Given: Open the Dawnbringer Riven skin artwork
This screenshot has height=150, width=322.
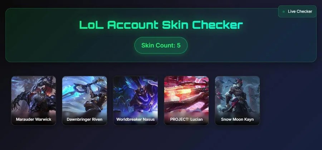Looking at the screenshot, I should coord(84,94).
